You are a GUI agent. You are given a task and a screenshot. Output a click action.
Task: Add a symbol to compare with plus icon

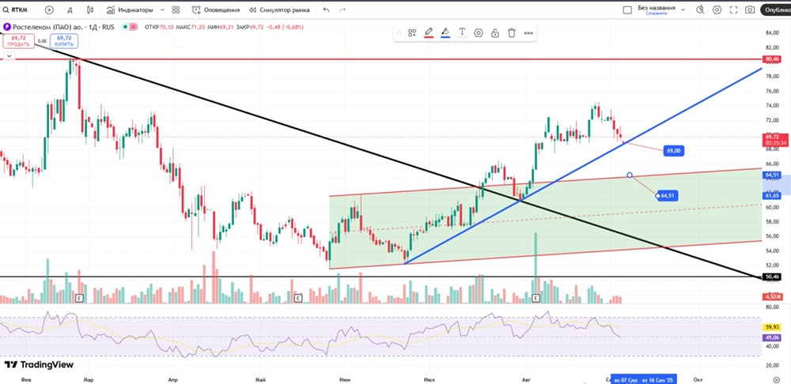49,9
